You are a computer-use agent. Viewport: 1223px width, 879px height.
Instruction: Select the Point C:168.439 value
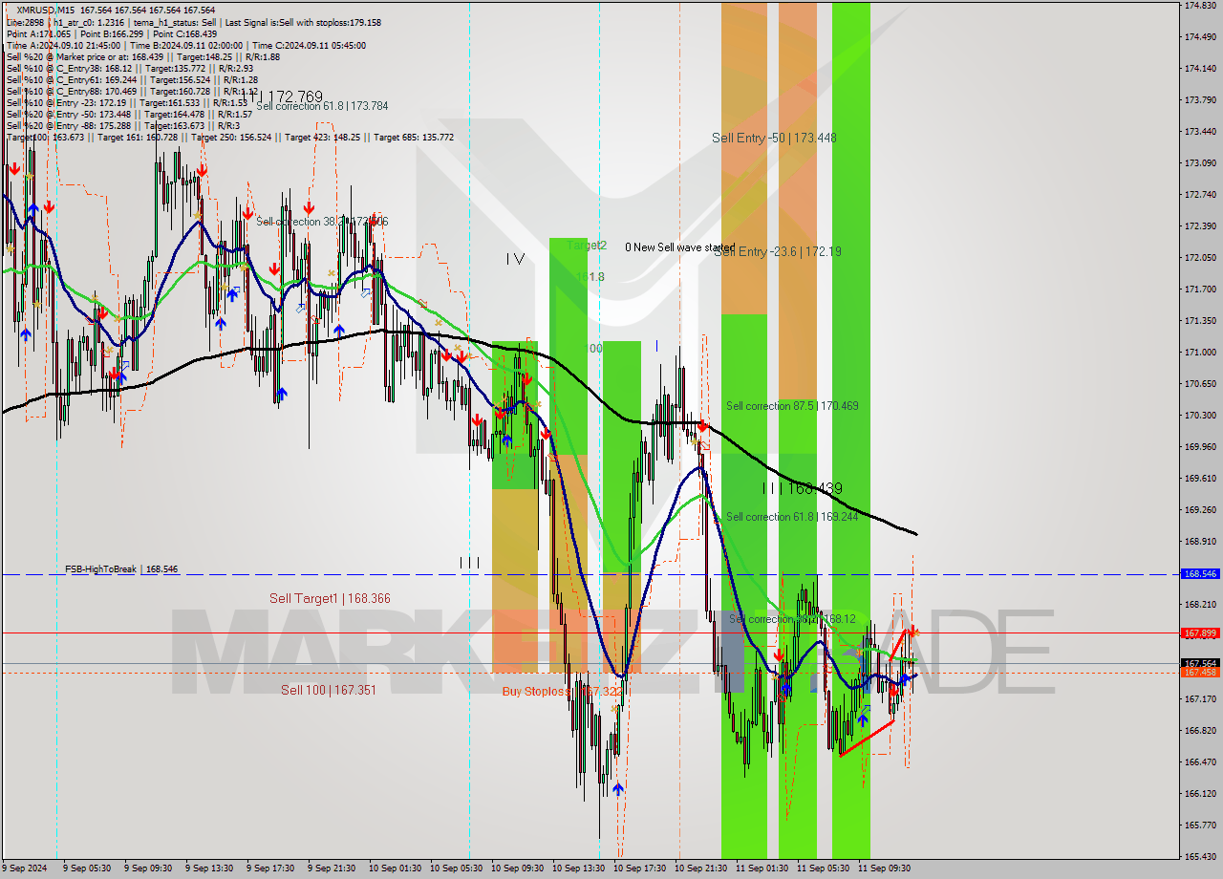[185, 33]
